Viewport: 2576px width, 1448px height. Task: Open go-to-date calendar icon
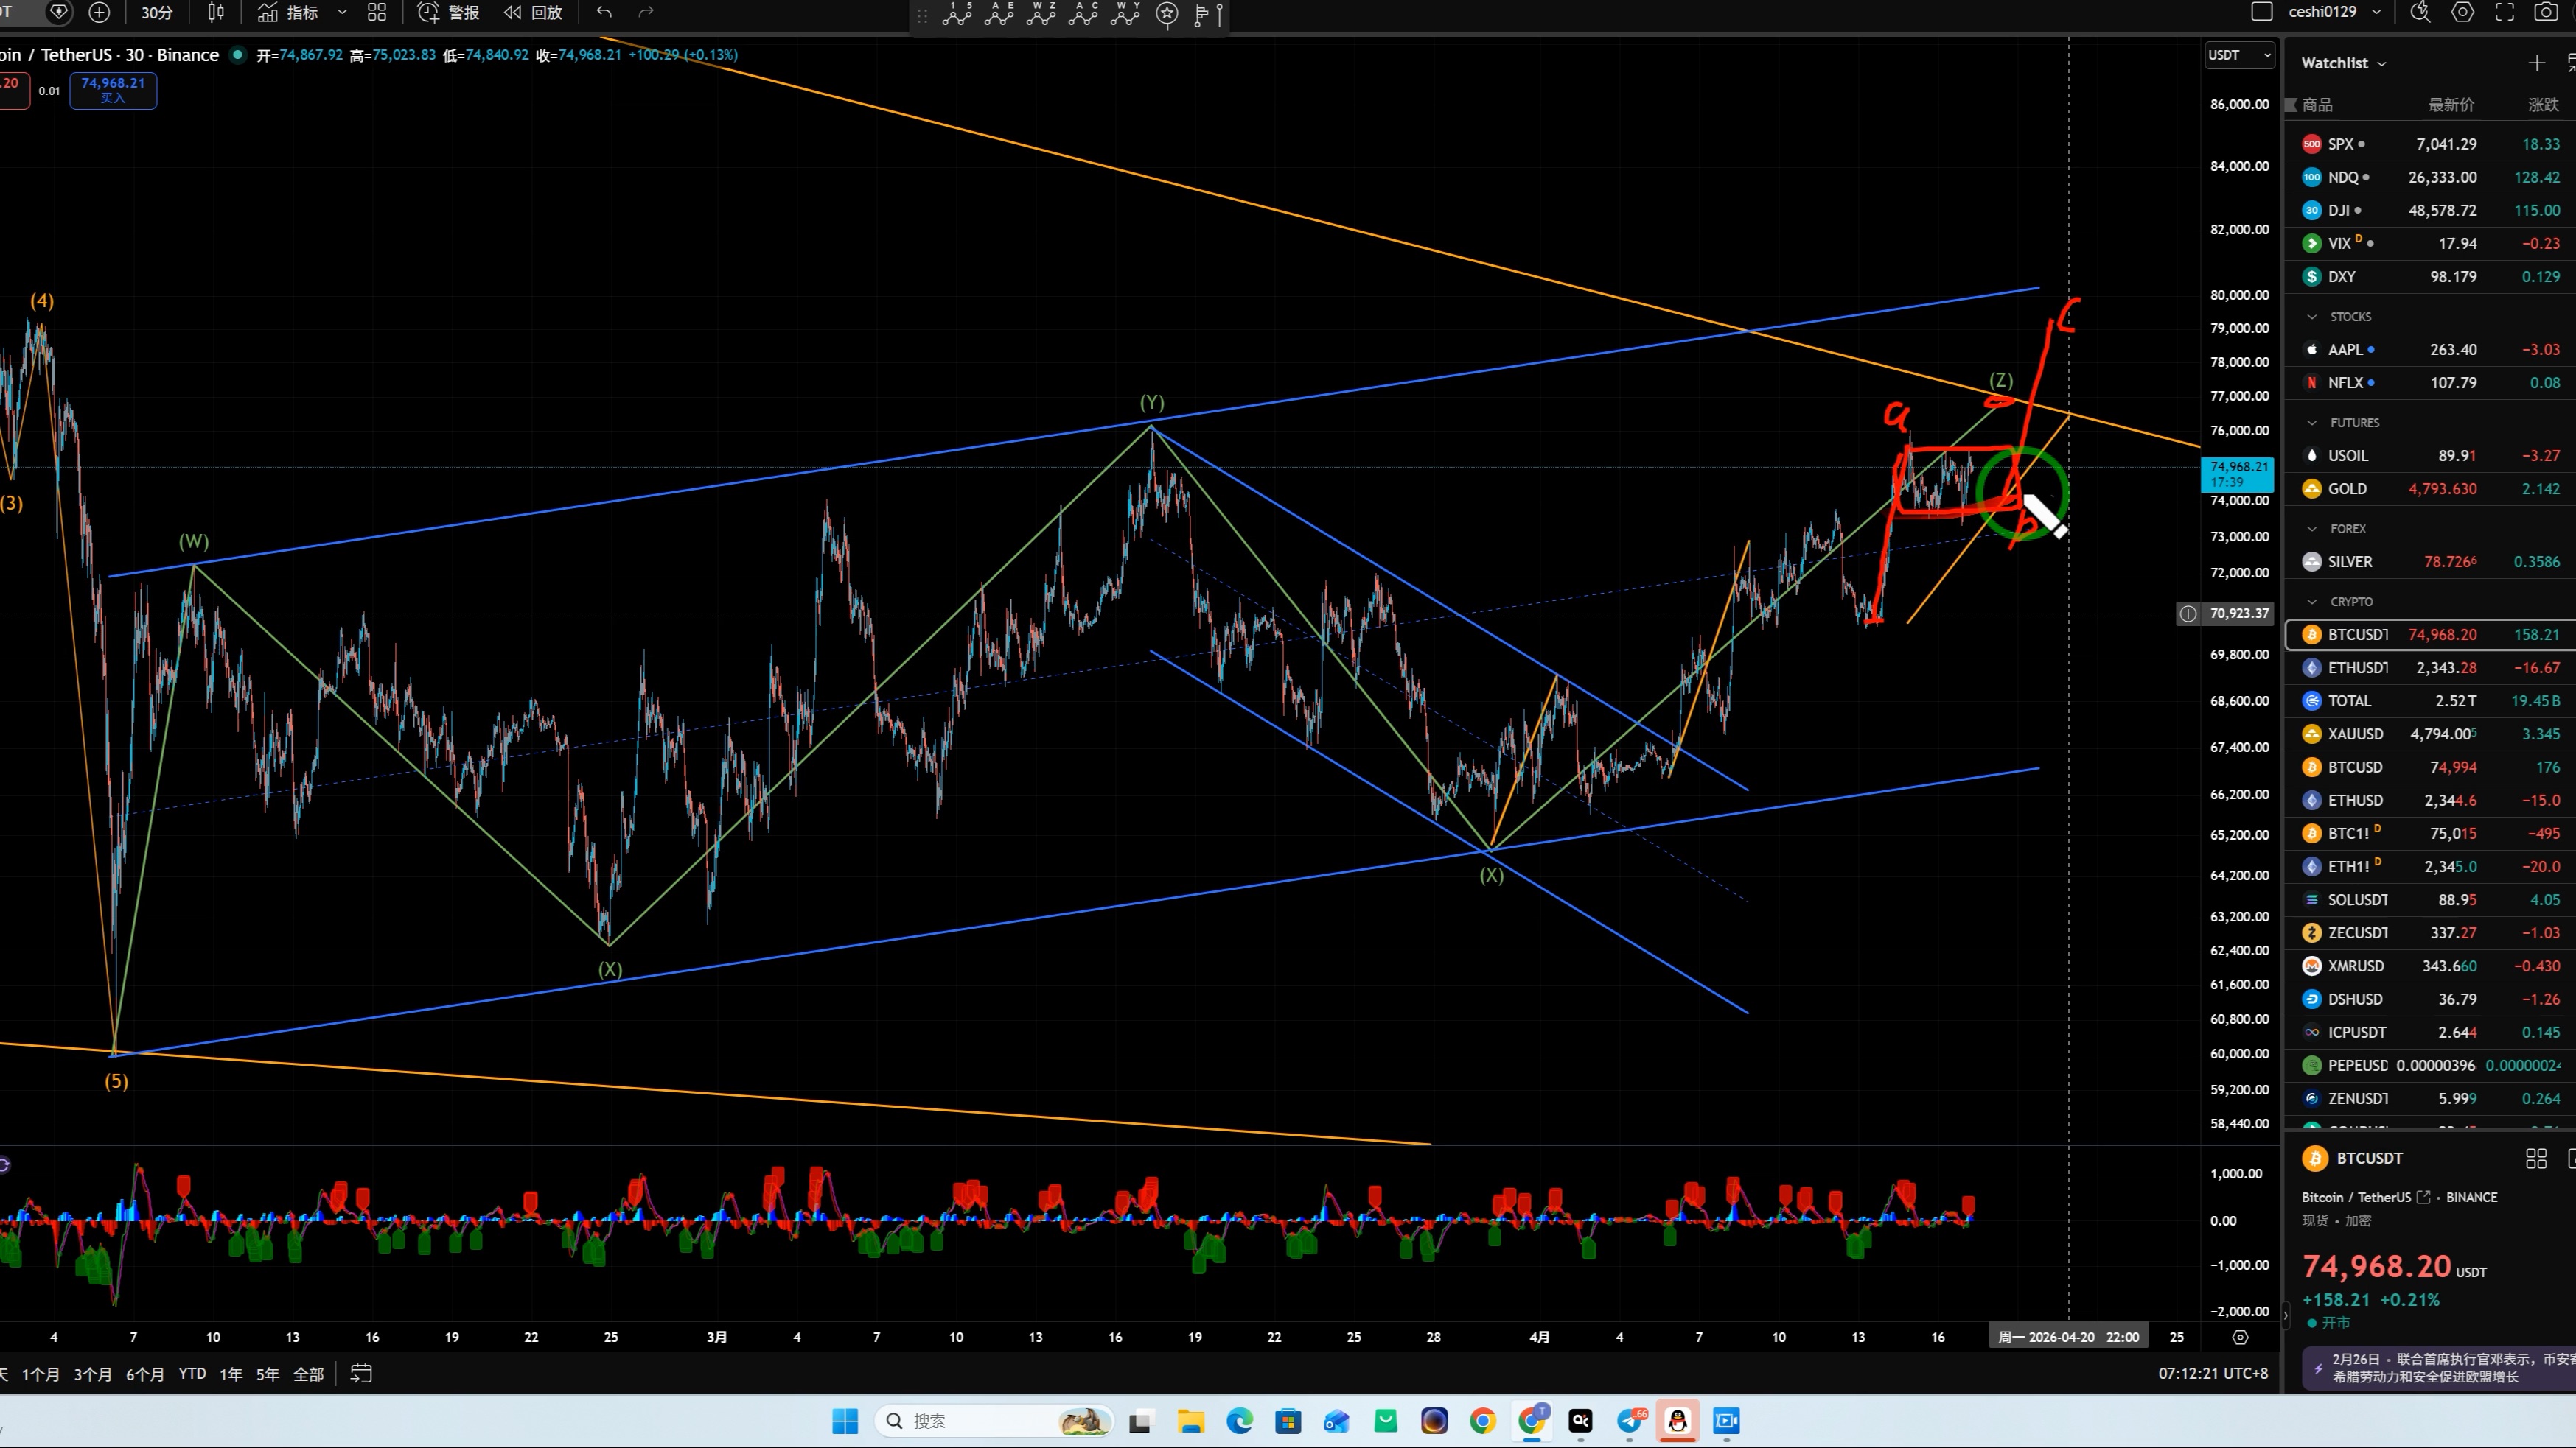point(361,1374)
